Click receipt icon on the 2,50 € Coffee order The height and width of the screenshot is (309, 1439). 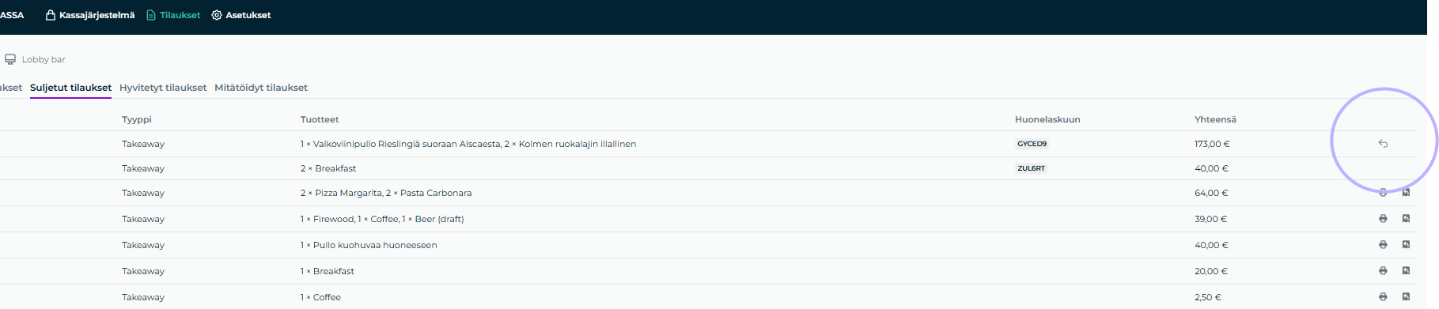(x=1406, y=297)
